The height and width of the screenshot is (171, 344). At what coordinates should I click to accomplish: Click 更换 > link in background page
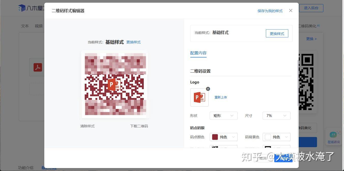(311, 39)
